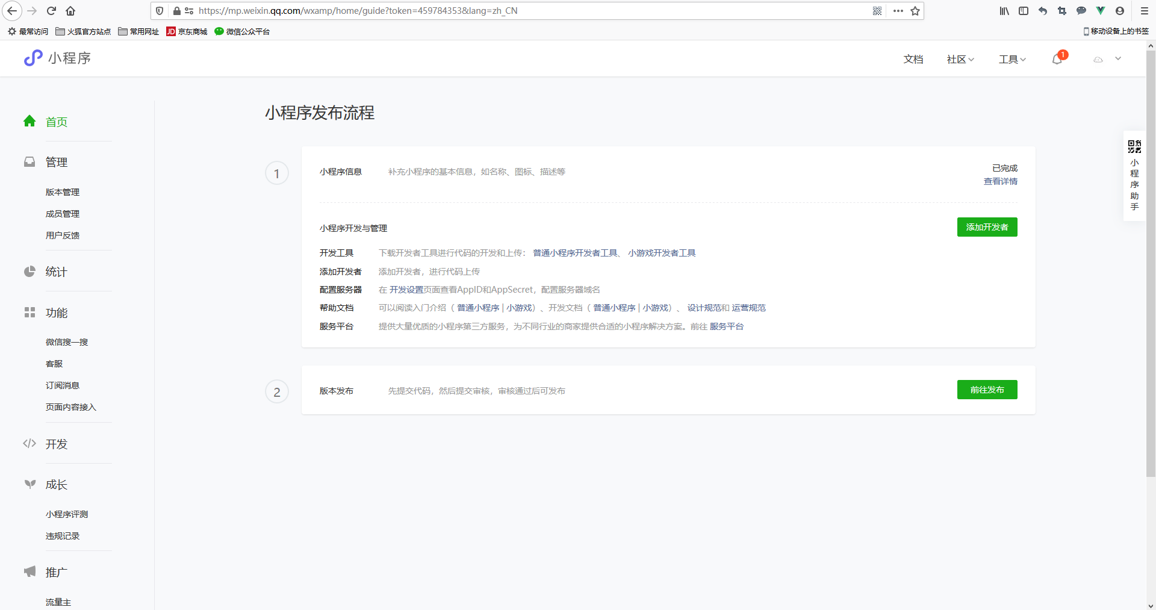Click the browser URL address field
Image resolution: width=1156 pixels, height=610 pixels.
(x=512, y=11)
